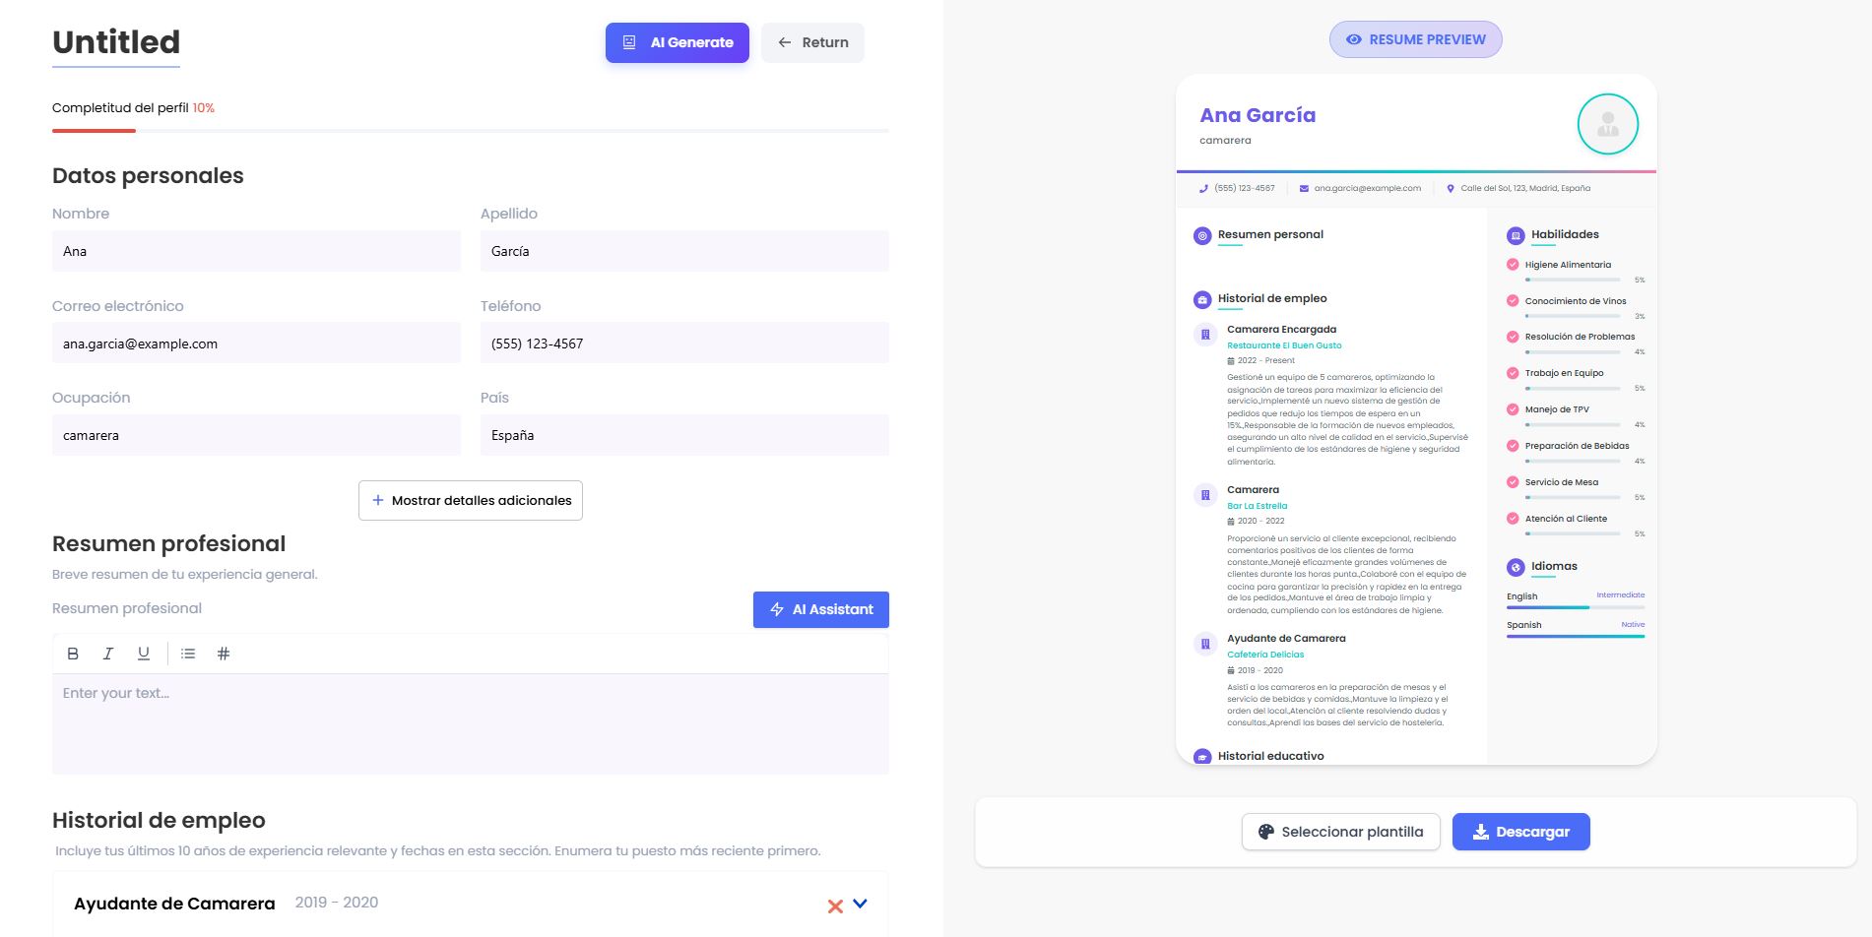Focus the Correo electrónico input field
Image resolution: width=1872 pixels, height=937 pixels.
point(256,344)
